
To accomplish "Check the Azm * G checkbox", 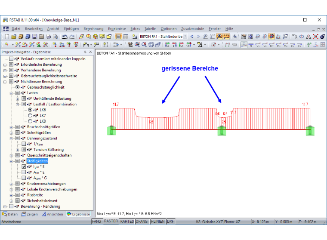I will pyautogui.click(x=24, y=178).
